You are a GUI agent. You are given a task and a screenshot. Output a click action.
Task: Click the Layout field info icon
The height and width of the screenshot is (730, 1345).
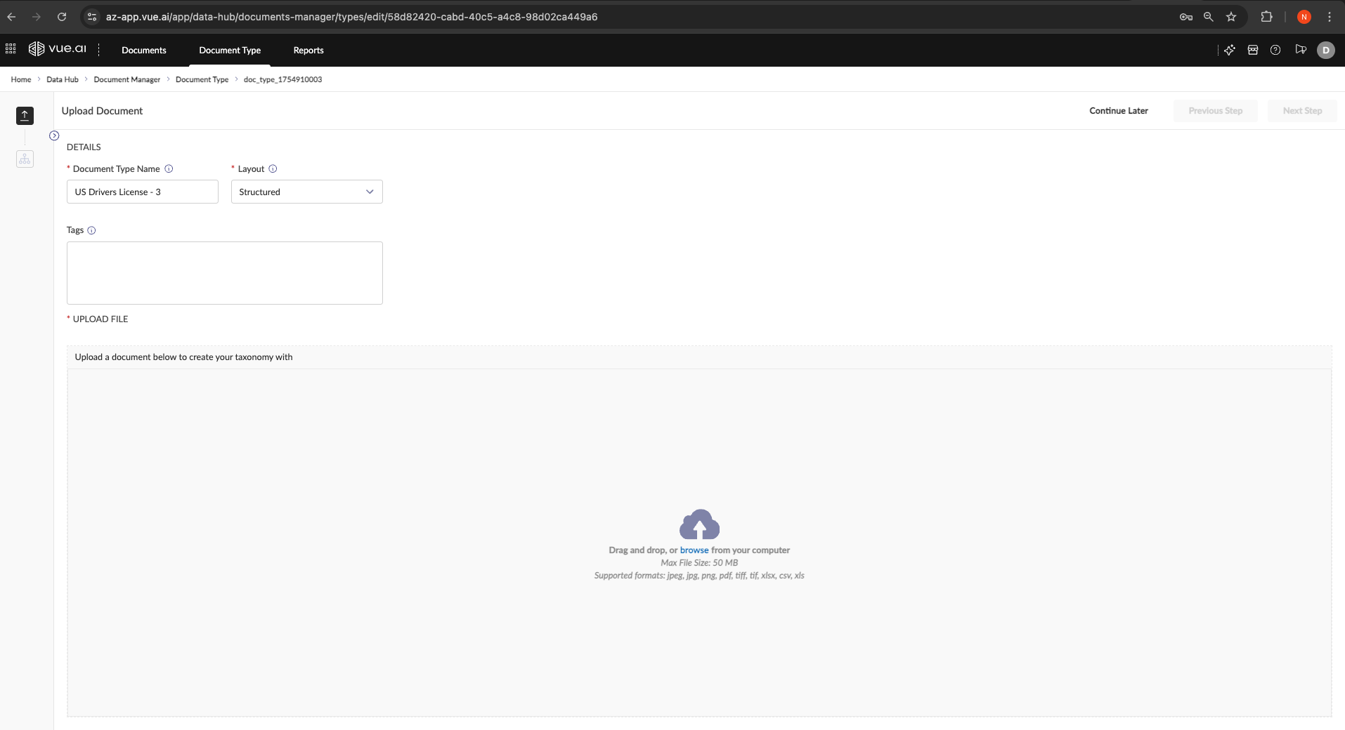click(x=273, y=168)
